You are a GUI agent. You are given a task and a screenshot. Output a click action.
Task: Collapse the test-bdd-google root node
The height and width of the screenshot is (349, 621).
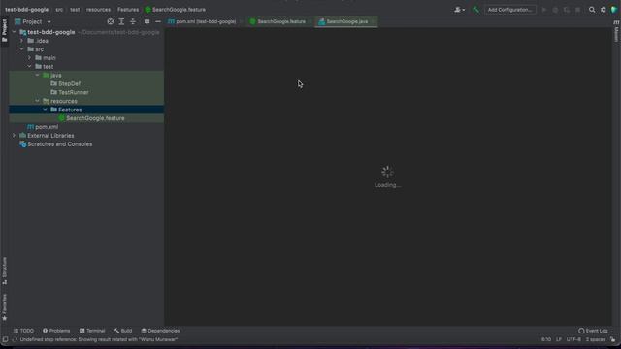click(14, 32)
